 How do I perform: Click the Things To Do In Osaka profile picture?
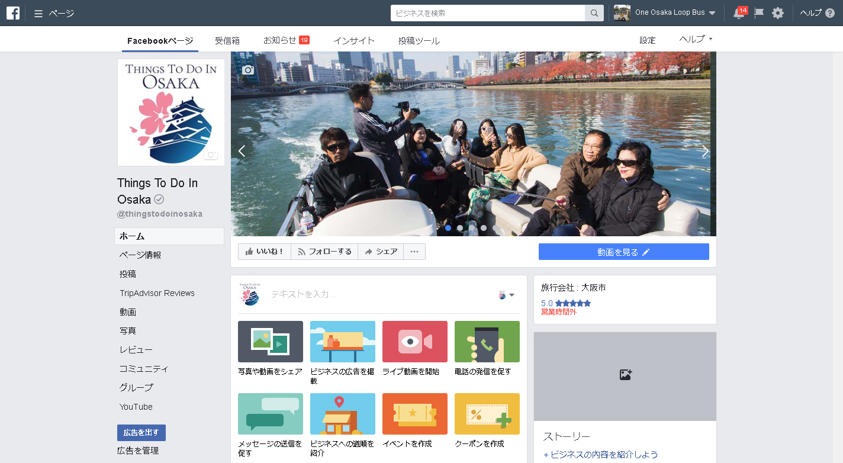pyautogui.click(x=171, y=112)
